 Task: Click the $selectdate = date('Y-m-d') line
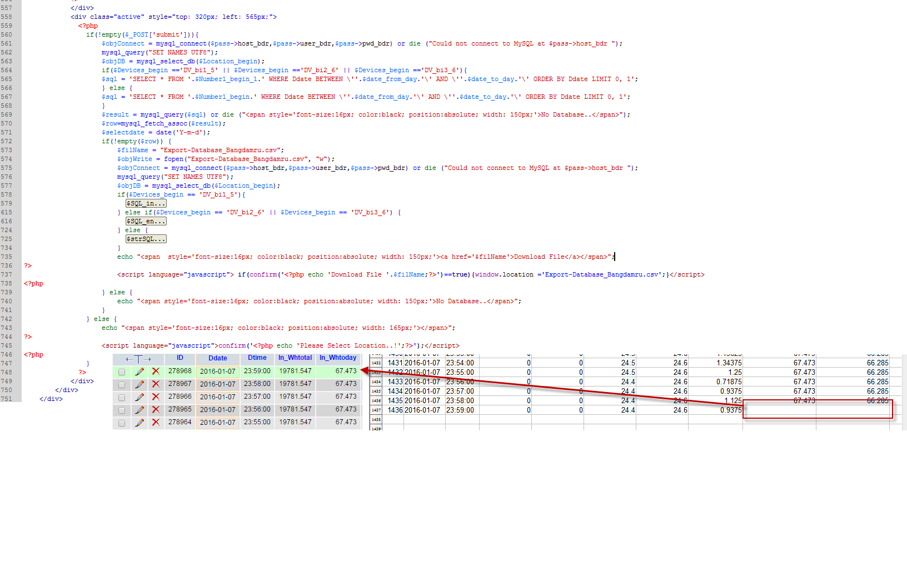pyautogui.click(x=156, y=132)
